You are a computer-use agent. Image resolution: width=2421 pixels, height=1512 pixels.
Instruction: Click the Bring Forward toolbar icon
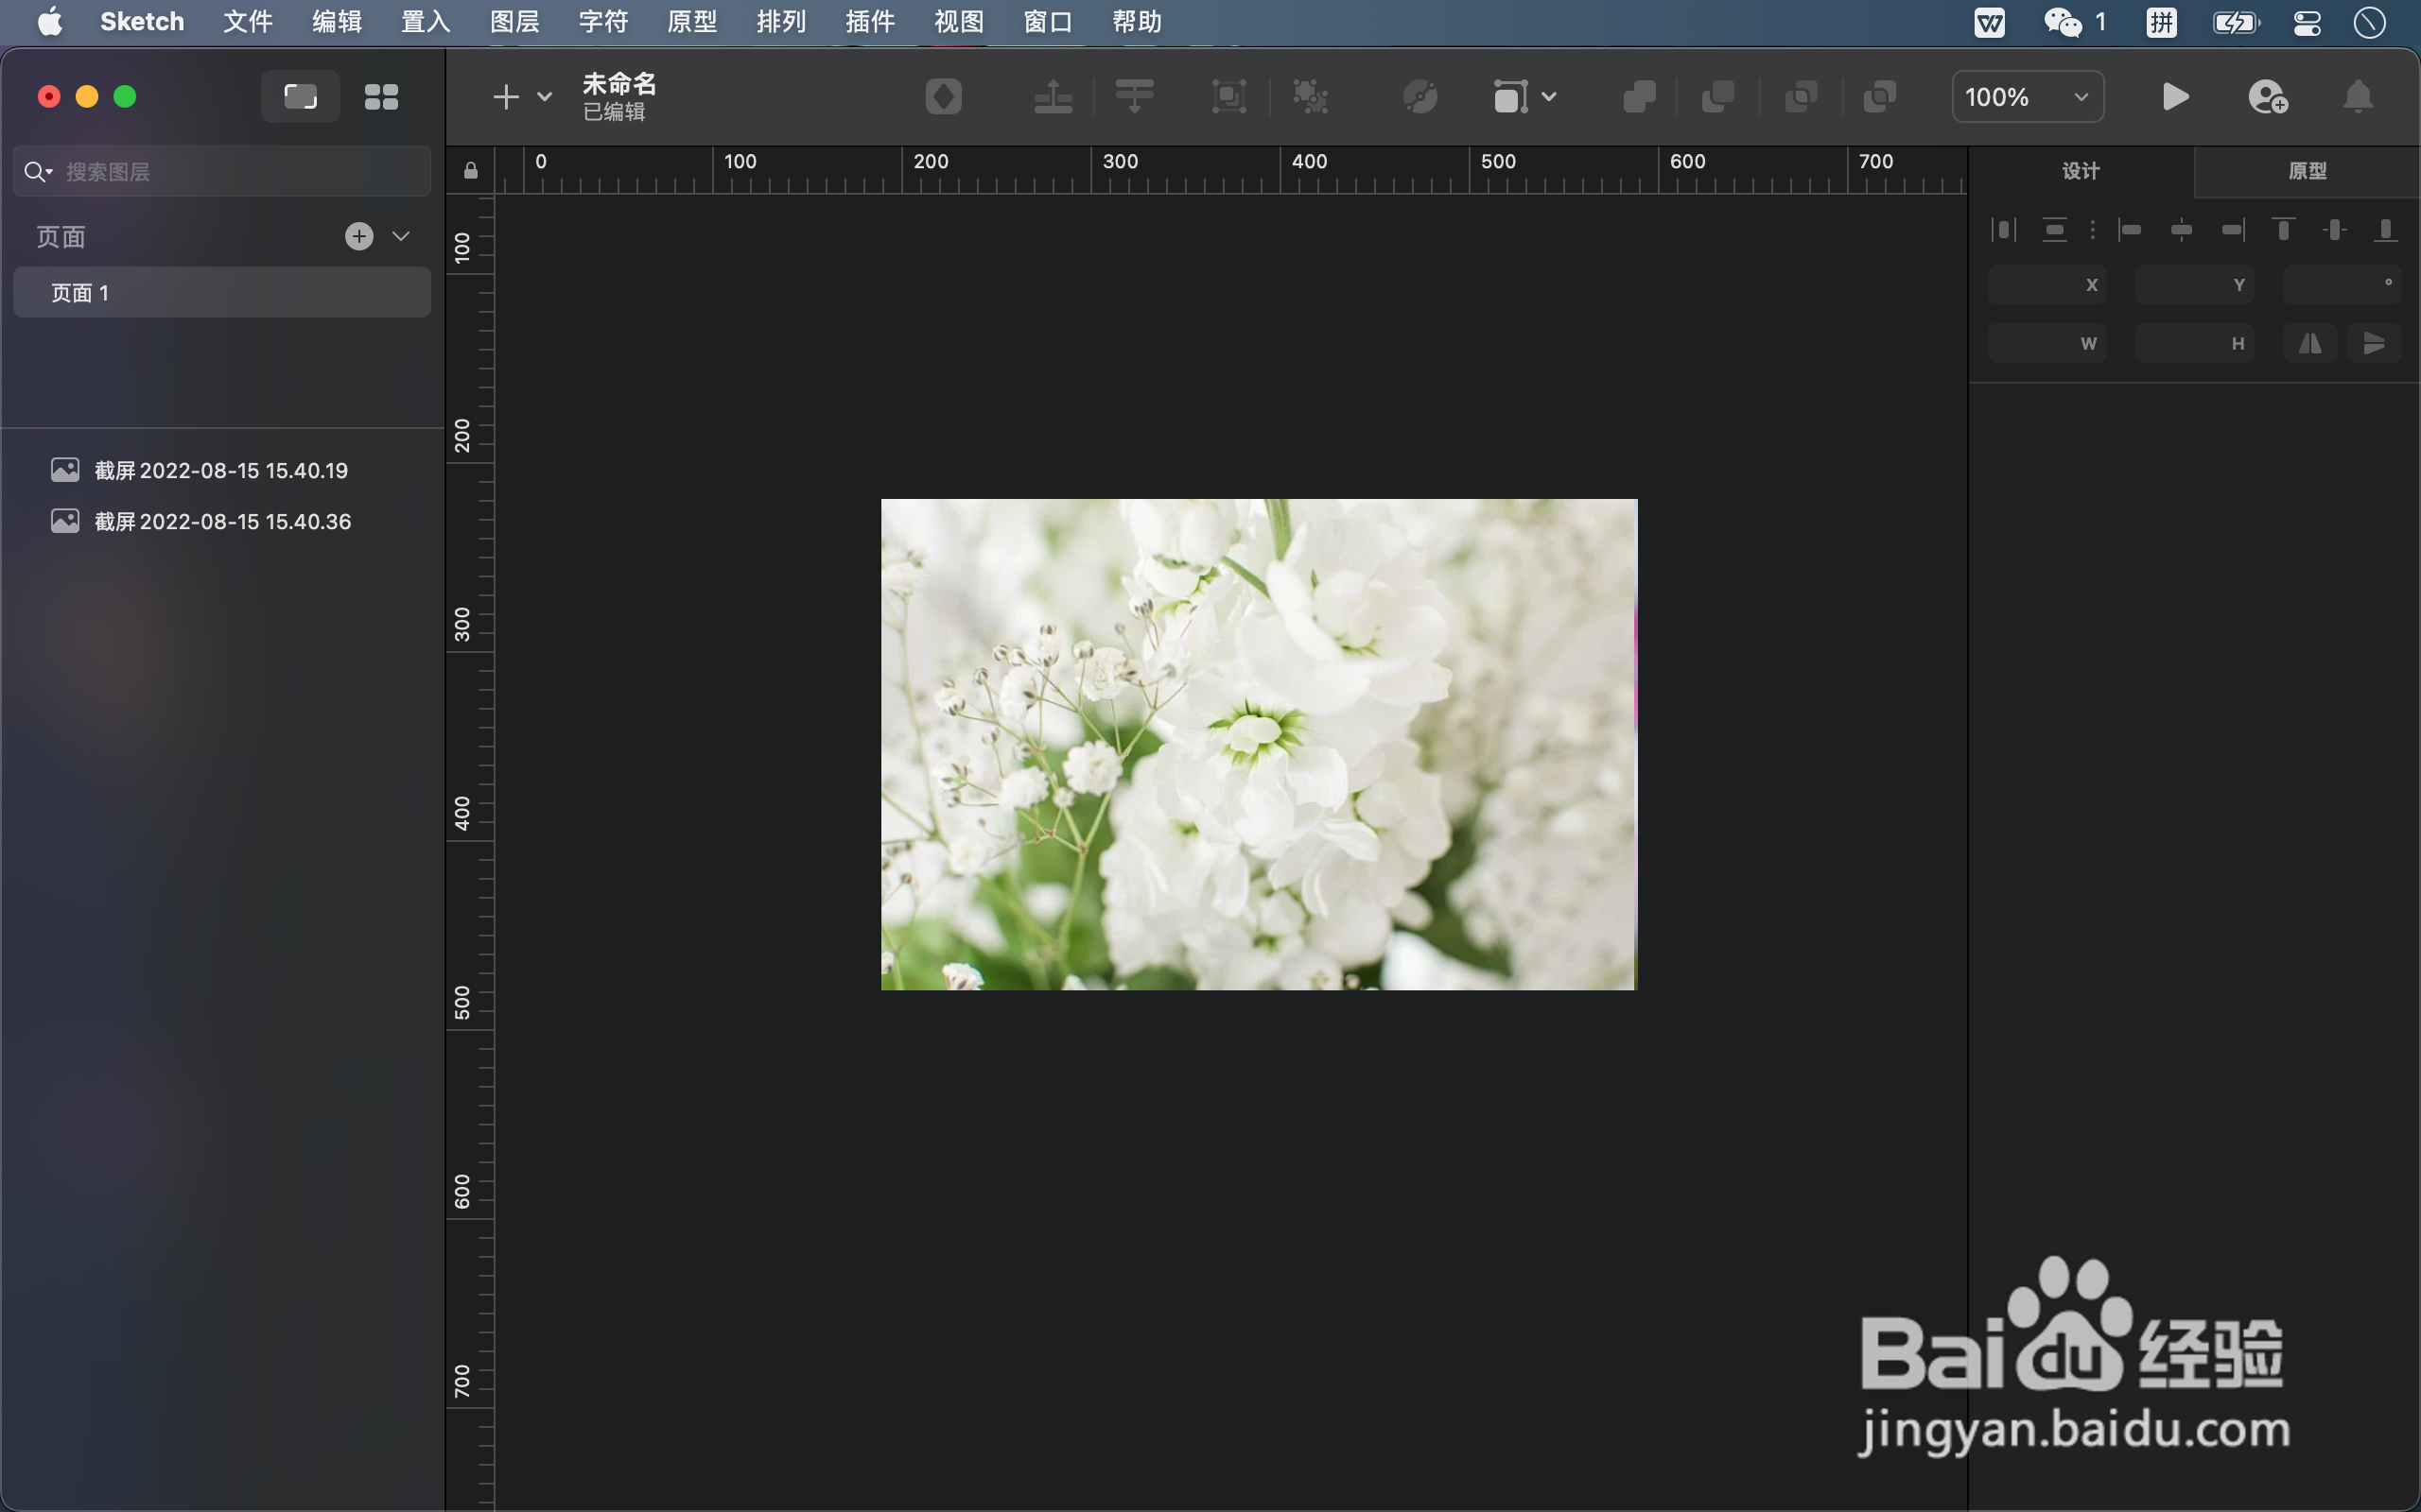[1053, 97]
